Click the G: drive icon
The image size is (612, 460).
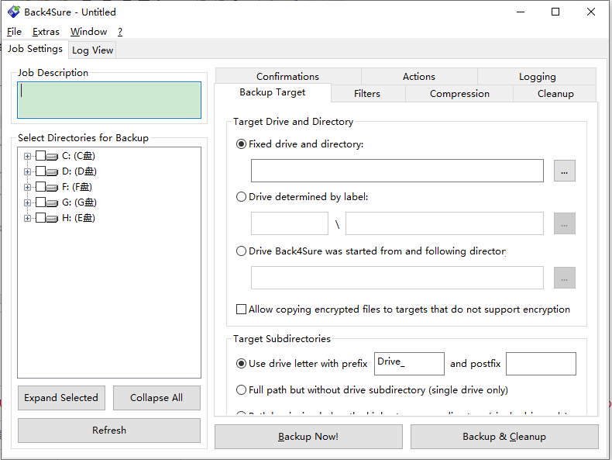[53, 202]
